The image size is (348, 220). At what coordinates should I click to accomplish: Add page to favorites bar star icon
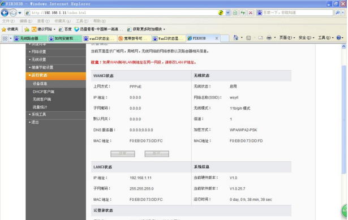tap(27, 29)
